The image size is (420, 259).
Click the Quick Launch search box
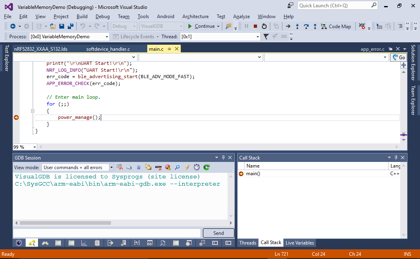click(338, 5)
